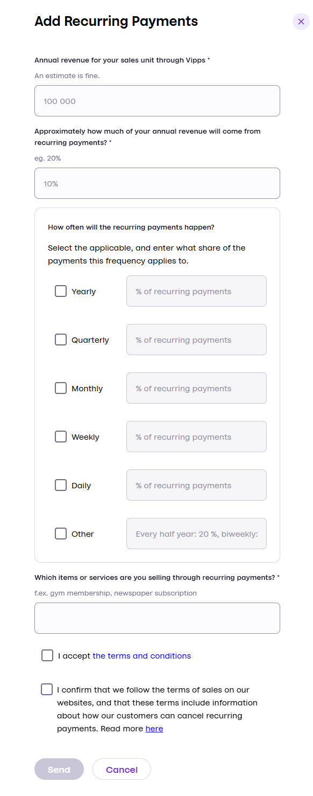Click the Cancel button
Viewport: 313px width, 796px height.
(122, 769)
